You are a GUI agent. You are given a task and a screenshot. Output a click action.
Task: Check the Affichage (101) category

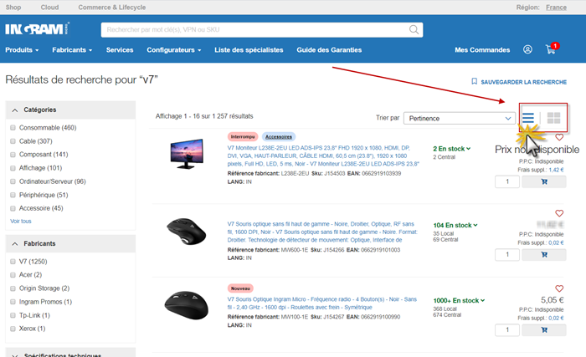coord(13,168)
